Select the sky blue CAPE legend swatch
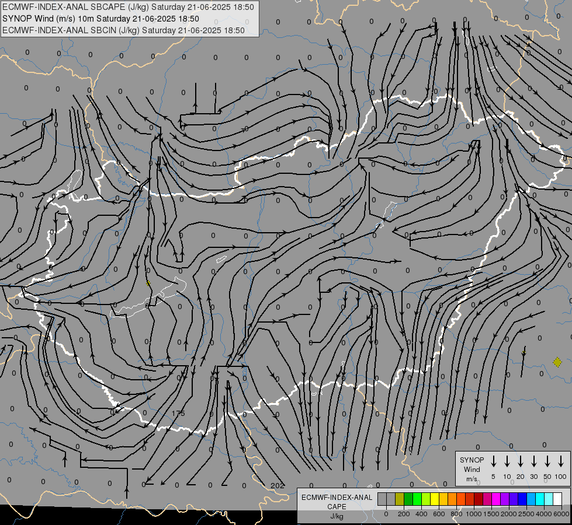The height and width of the screenshot is (525, 572). 531,499
